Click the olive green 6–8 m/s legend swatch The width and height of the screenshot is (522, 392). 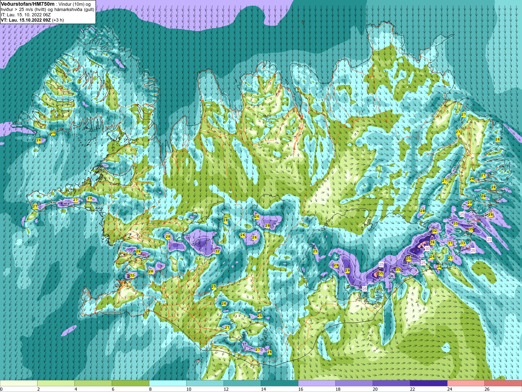[130, 383]
